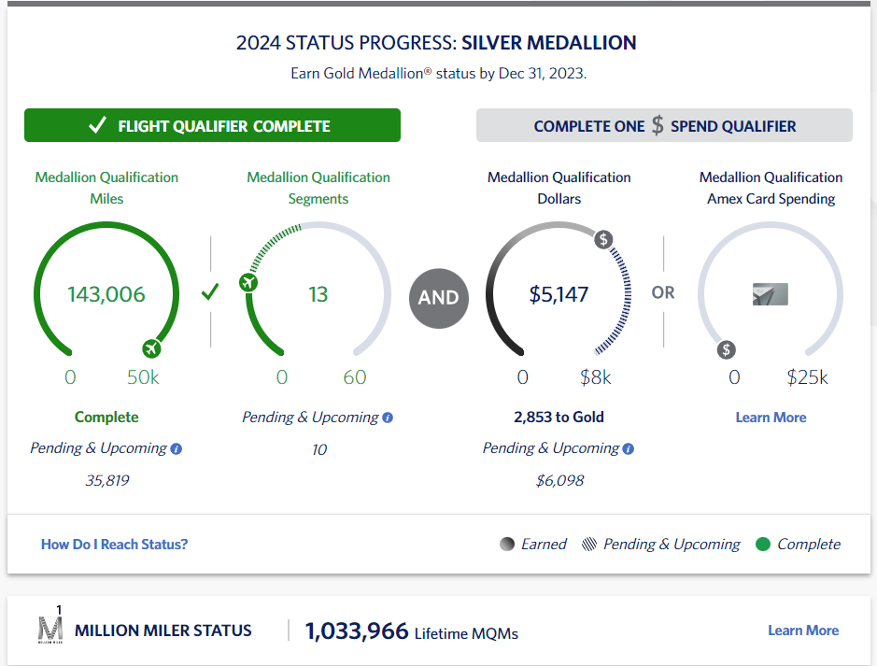Image resolution: width=877 pixels, height=666 pixels.
Task: Click the green checkmark beside the Miles gauge
Action: [x=209, y=292]
